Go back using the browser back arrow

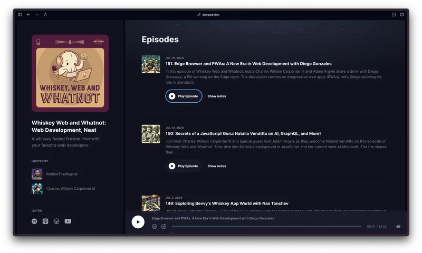pyautogui.click(x=28, y=15)
